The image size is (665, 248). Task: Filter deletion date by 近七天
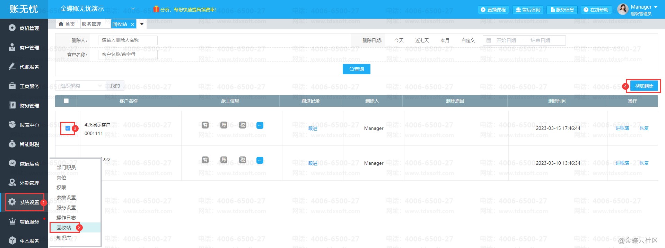422,40
